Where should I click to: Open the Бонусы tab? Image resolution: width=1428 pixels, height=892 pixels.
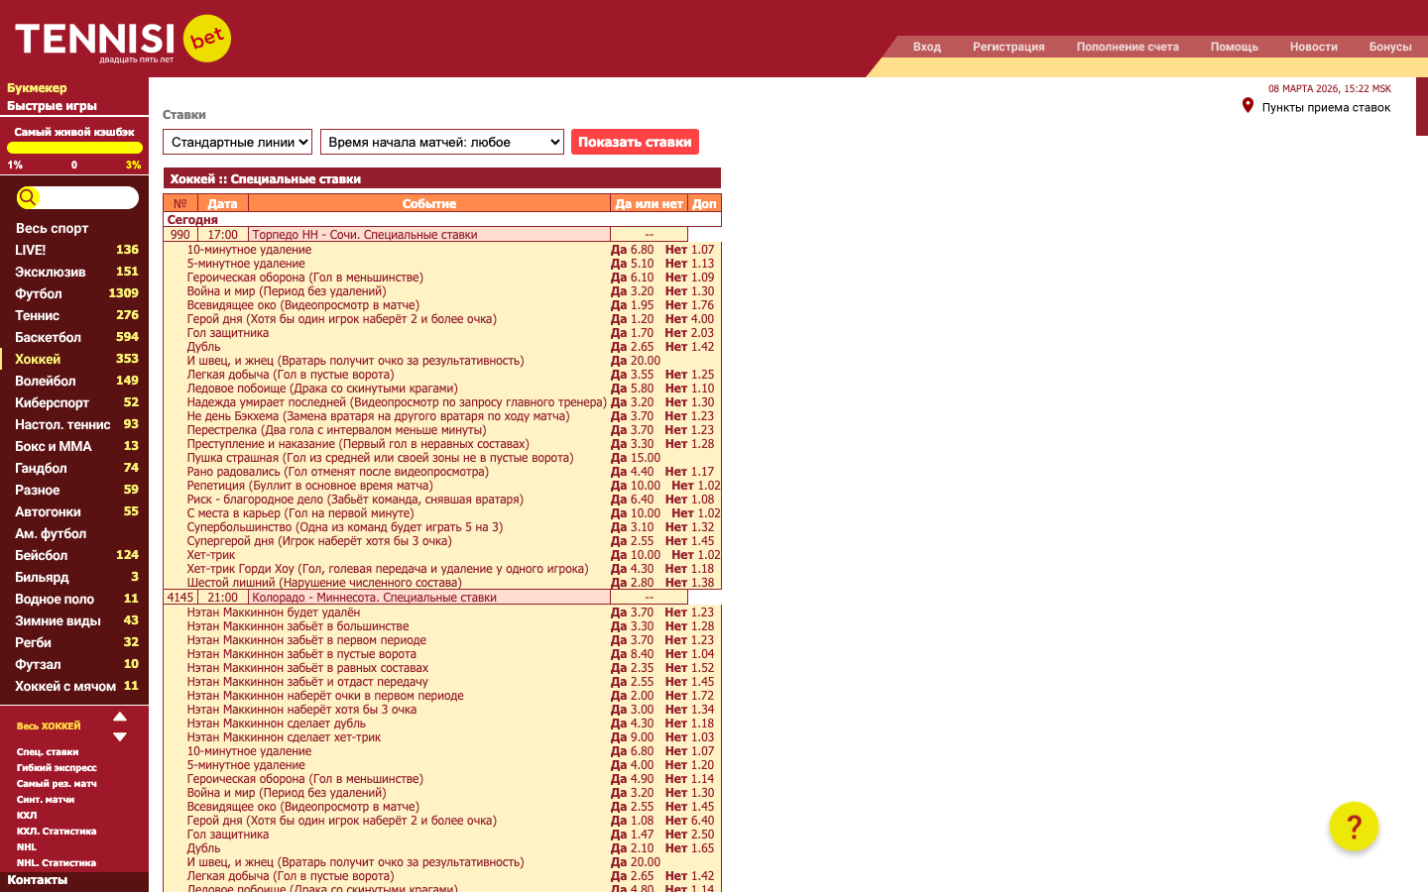pos(1389,47)
